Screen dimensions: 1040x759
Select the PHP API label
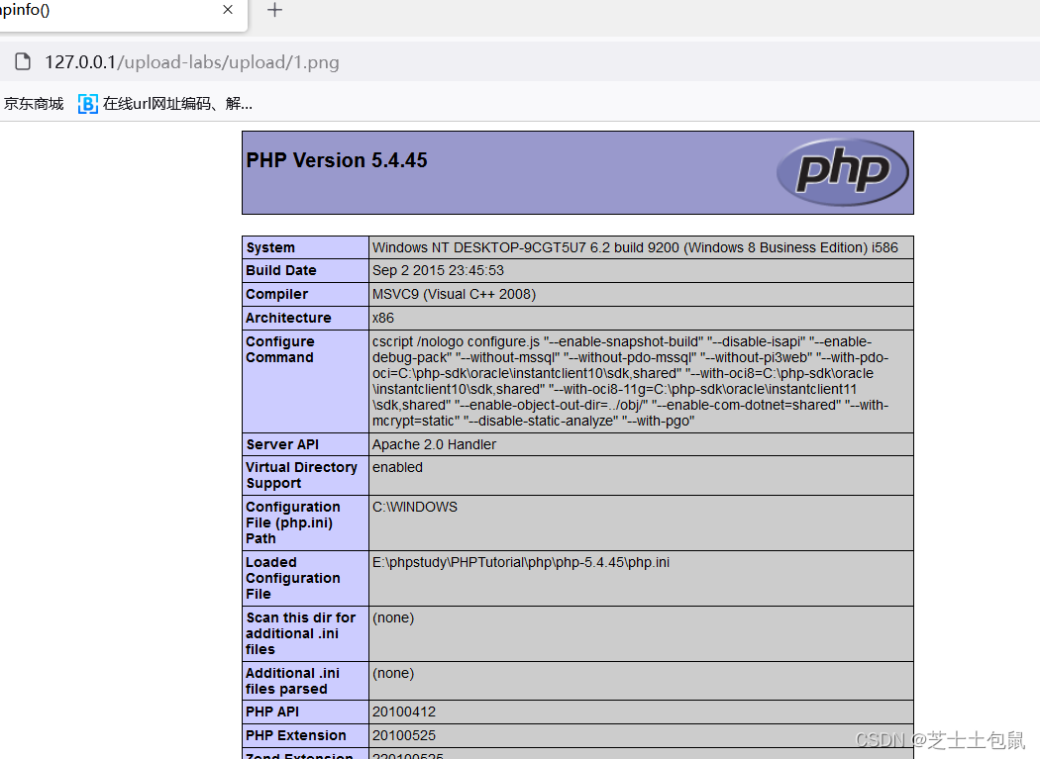[272, 712]
